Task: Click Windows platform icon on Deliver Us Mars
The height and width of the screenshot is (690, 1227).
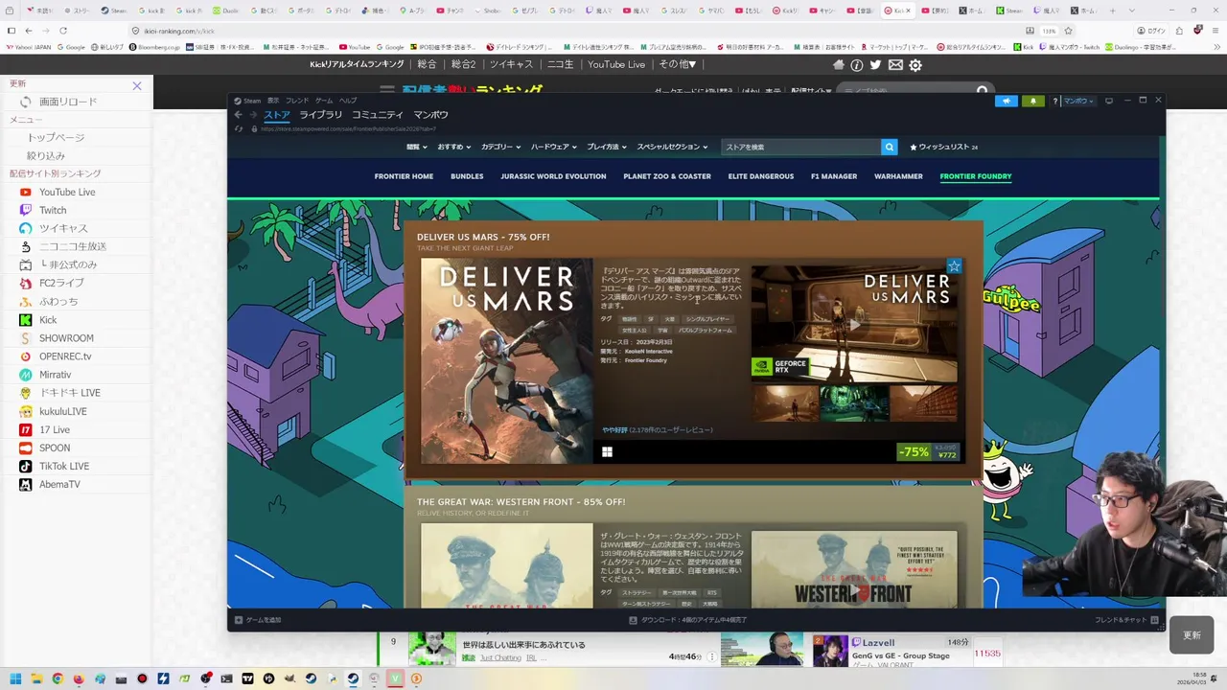Action: point(607,452)
